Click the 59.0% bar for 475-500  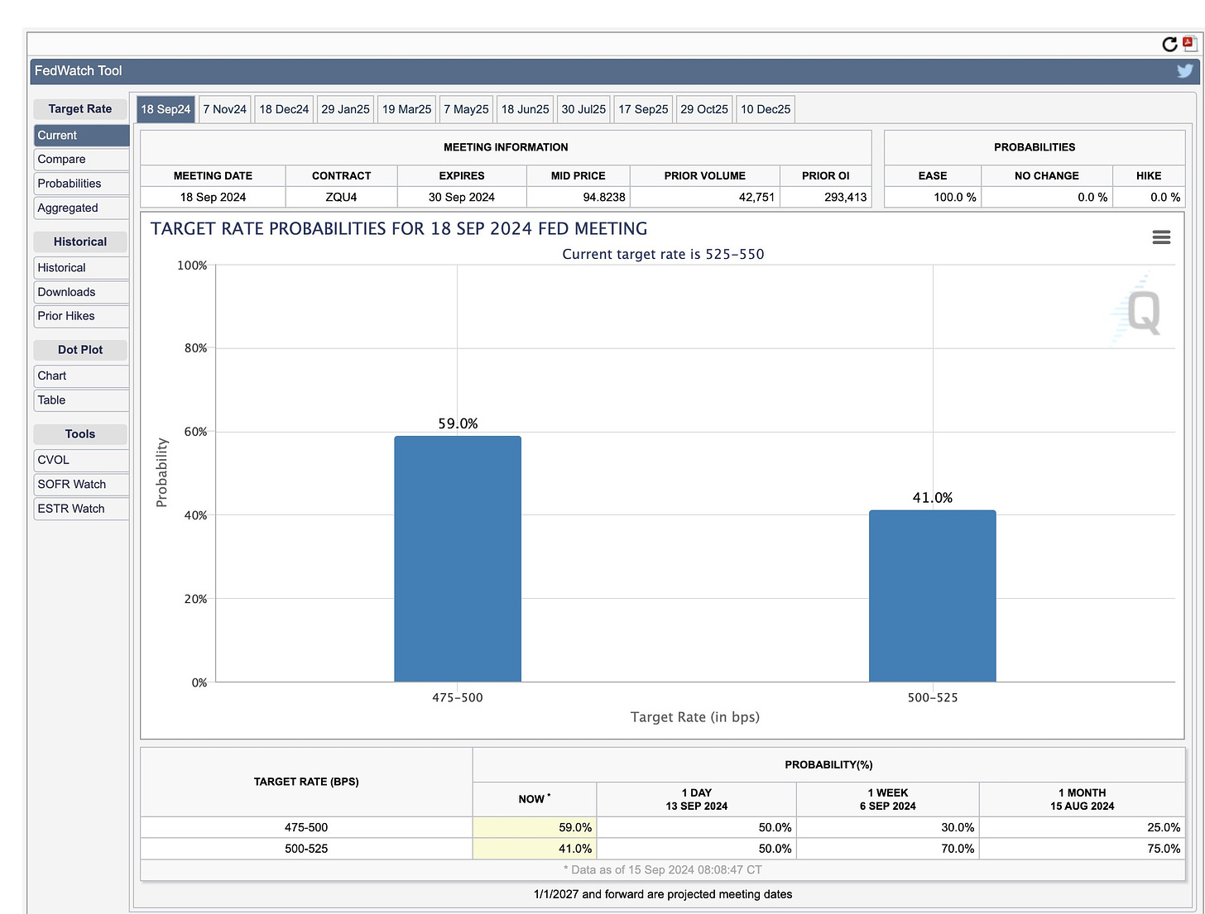(458, 559)
